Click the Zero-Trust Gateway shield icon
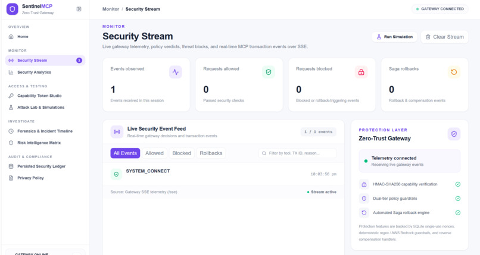 [454, 134]
